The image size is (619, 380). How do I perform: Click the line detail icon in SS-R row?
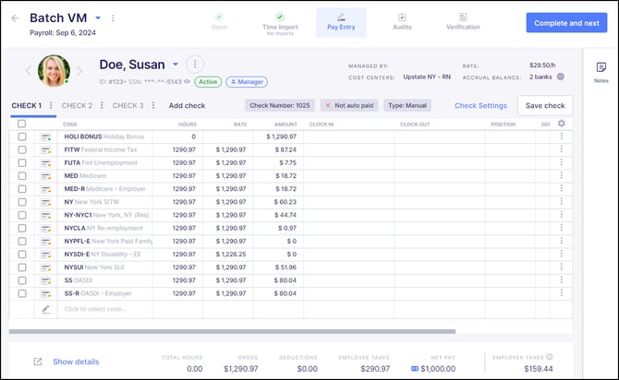(46, 293)
